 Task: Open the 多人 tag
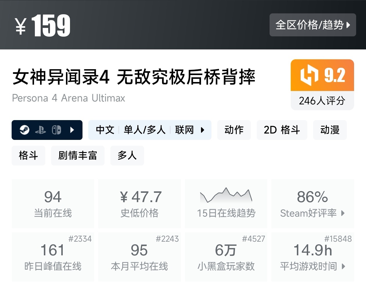(x=127, y=155)
